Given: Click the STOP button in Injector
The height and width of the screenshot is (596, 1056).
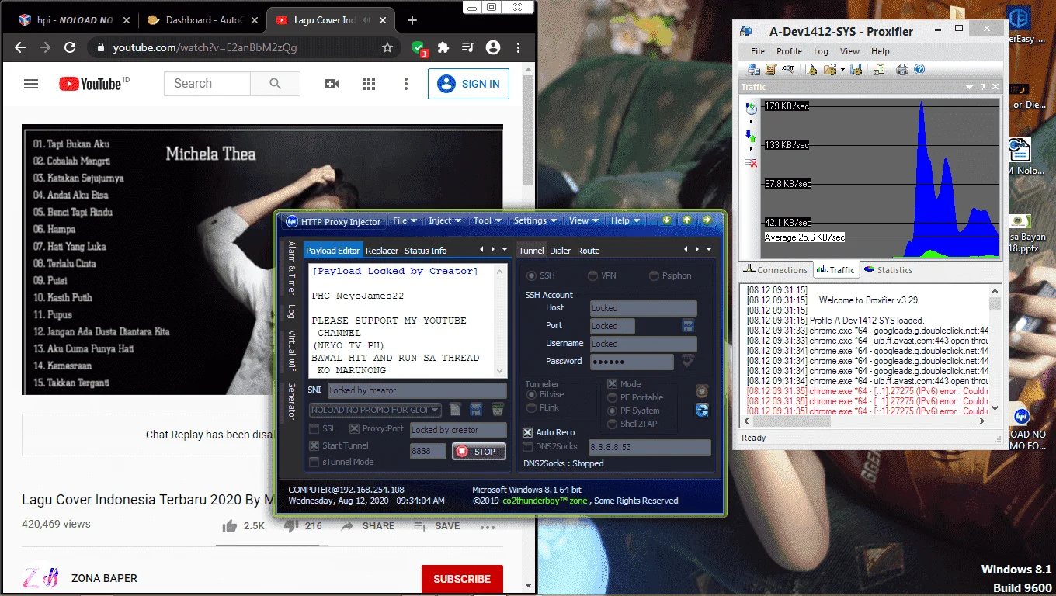Looking at the screenshot, I should 479,451.
